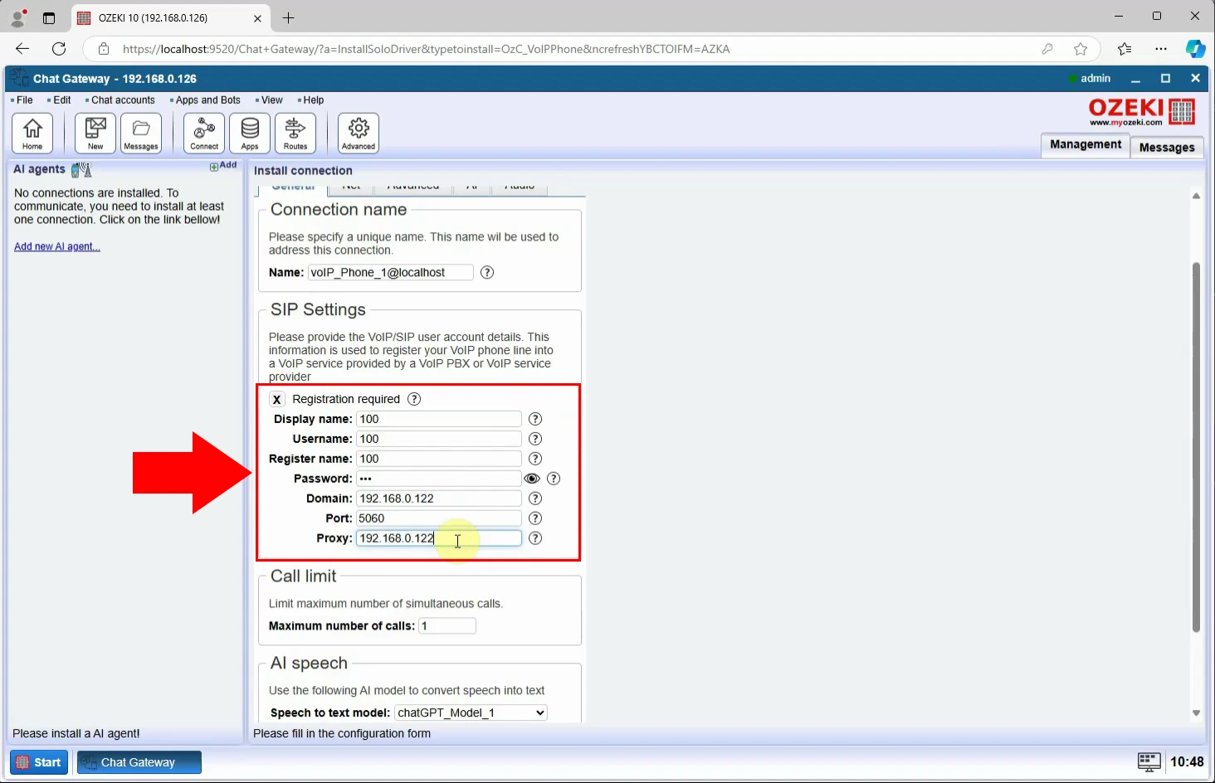Open the Apps database icon
Image resolution: width=1215 pixels, height=783 pixels.
(250, 134)
